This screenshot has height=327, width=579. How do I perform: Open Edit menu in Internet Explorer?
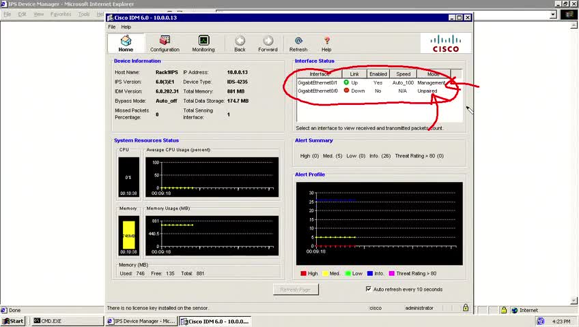tap(22, 14)
